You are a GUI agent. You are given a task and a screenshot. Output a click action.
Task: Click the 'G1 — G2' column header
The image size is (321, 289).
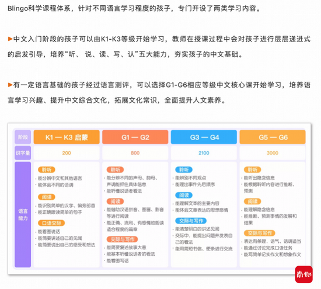click(x=135, y=137)
